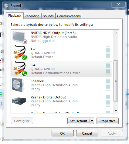This screenshot has width=129, height=144.
Task: Click the Realtek Digital Output receiver icon
Action: [x=19, y=101]
